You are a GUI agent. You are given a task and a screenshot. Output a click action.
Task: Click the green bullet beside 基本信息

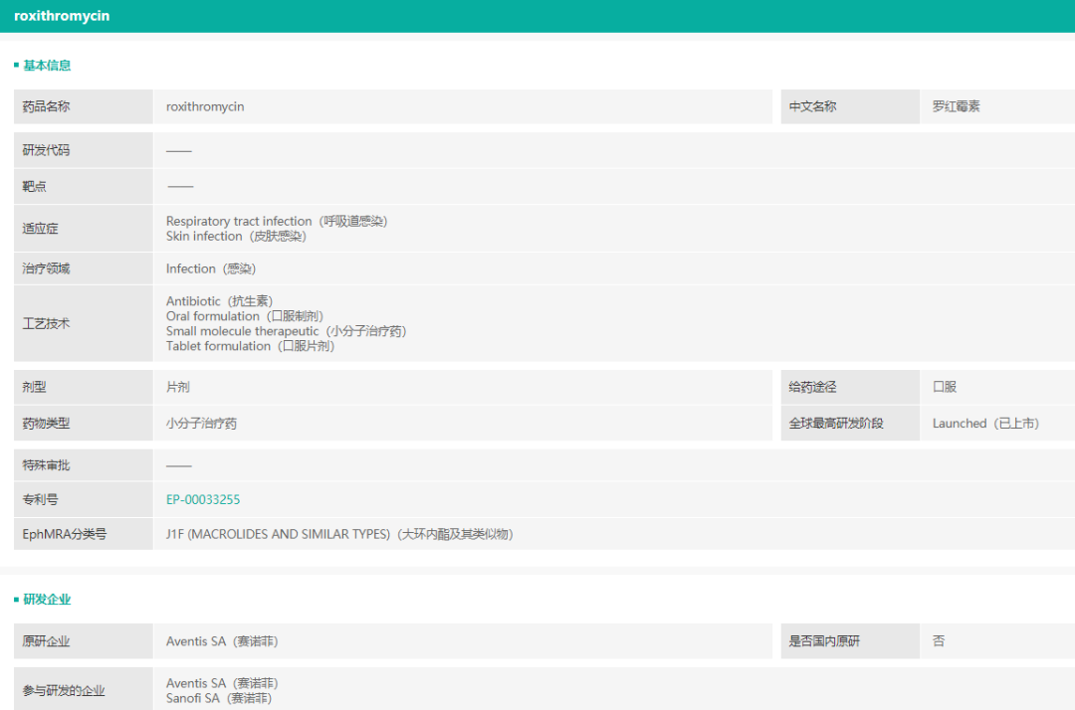pyautogui.click(x=17, y=66)
